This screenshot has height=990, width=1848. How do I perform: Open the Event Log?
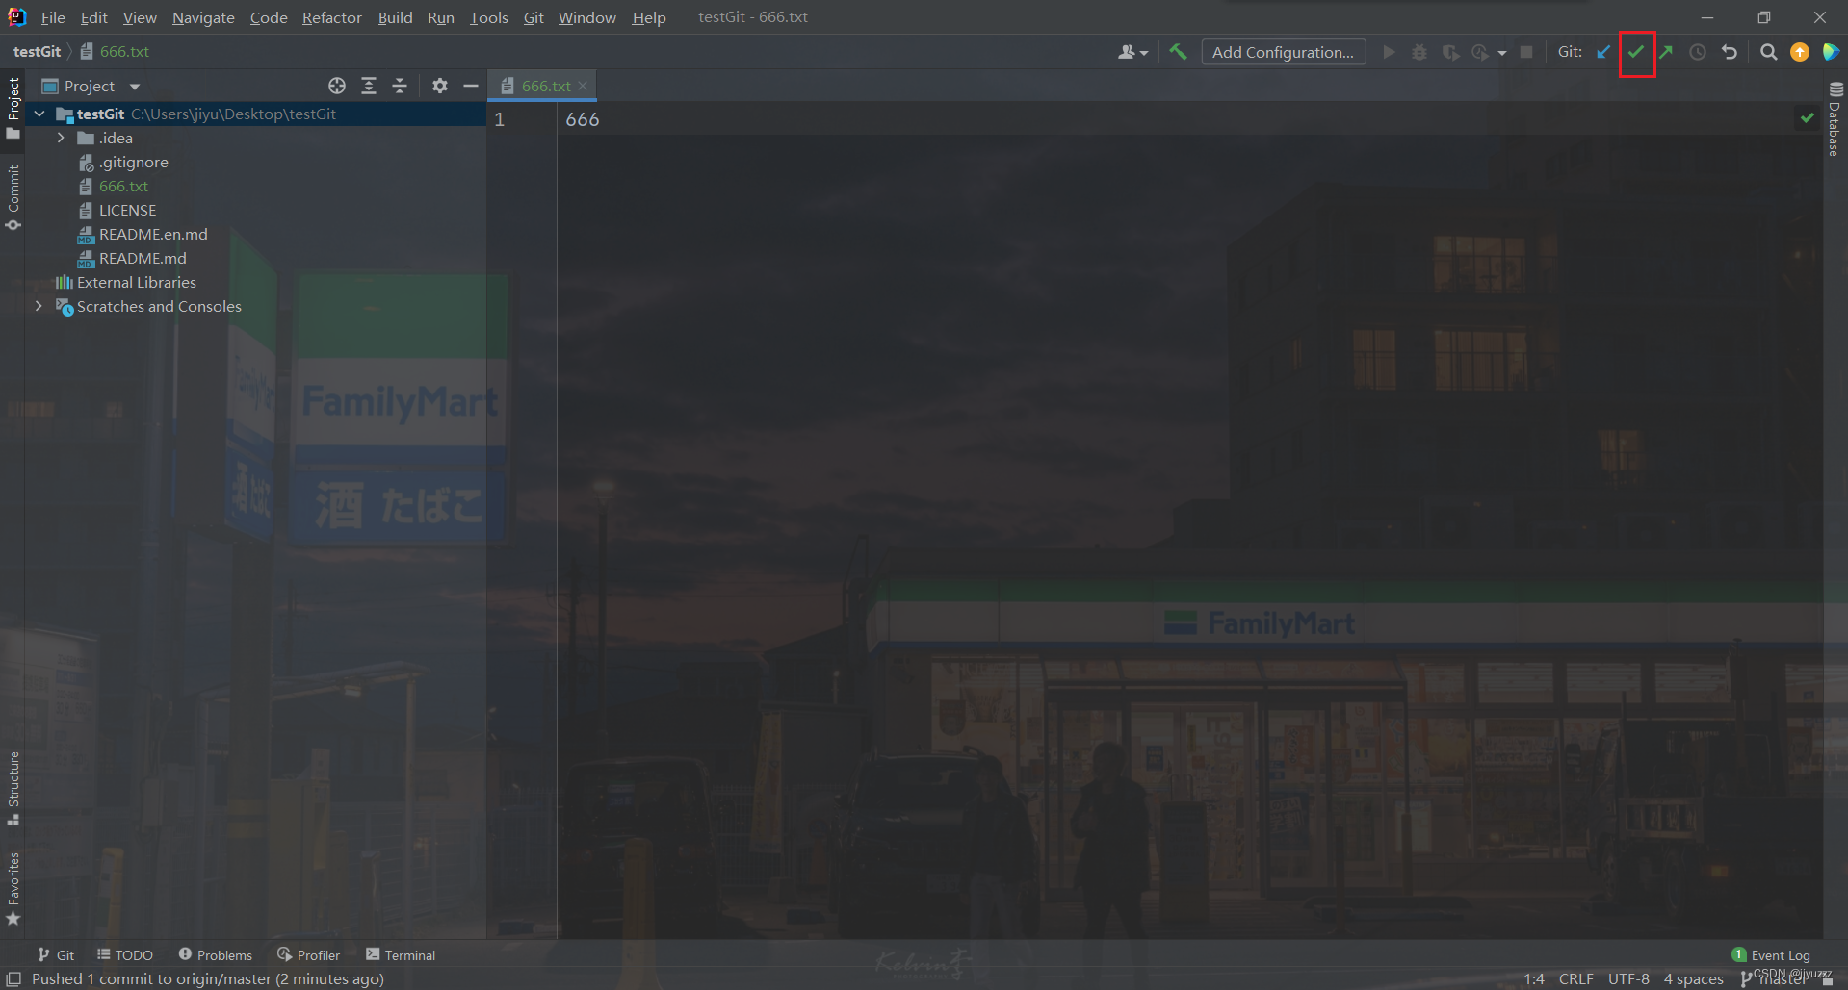pyautogui.click(x=1771, y=954)
